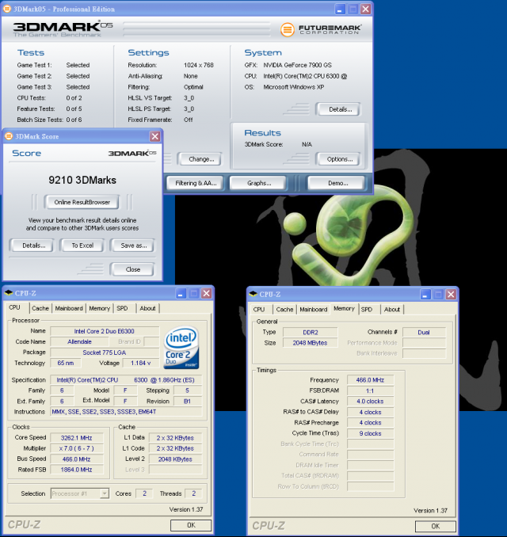Click the processor Name field E6300
507x537 pixels.
[x=105, y=331]
